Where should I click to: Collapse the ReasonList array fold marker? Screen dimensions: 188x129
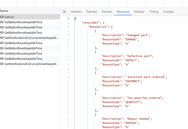coord(68,27)
